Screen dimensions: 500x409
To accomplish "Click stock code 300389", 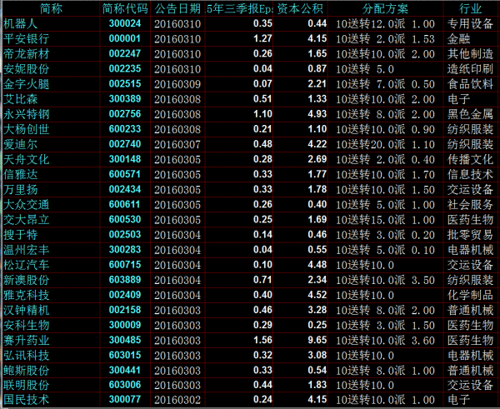I will coord(125,98).
